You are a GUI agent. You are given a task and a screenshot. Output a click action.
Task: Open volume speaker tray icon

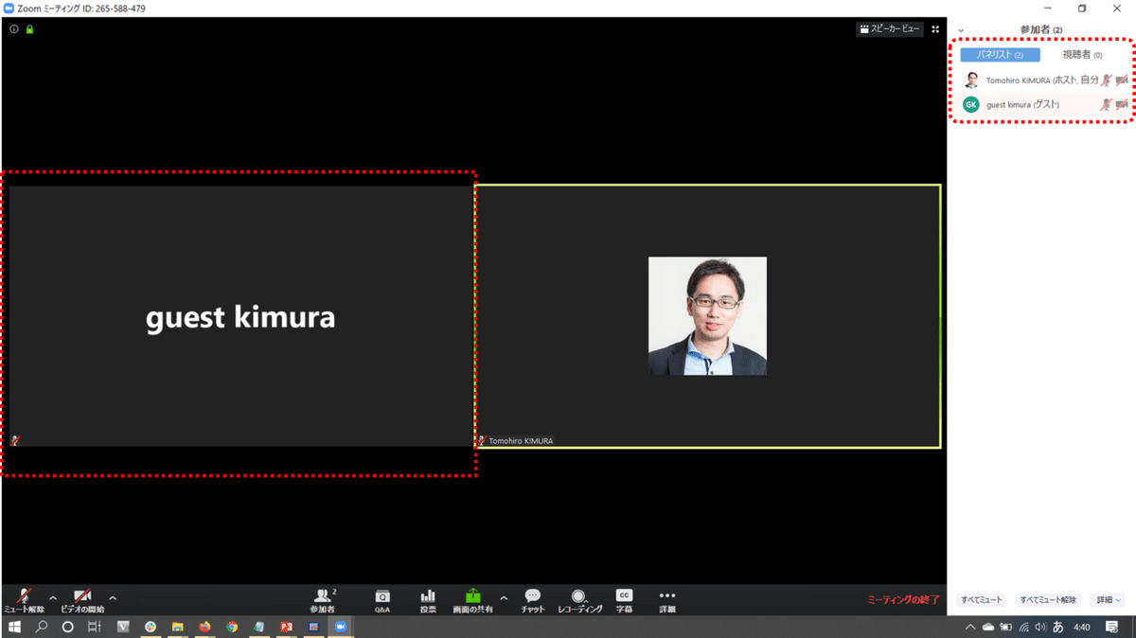(1040, 627)
